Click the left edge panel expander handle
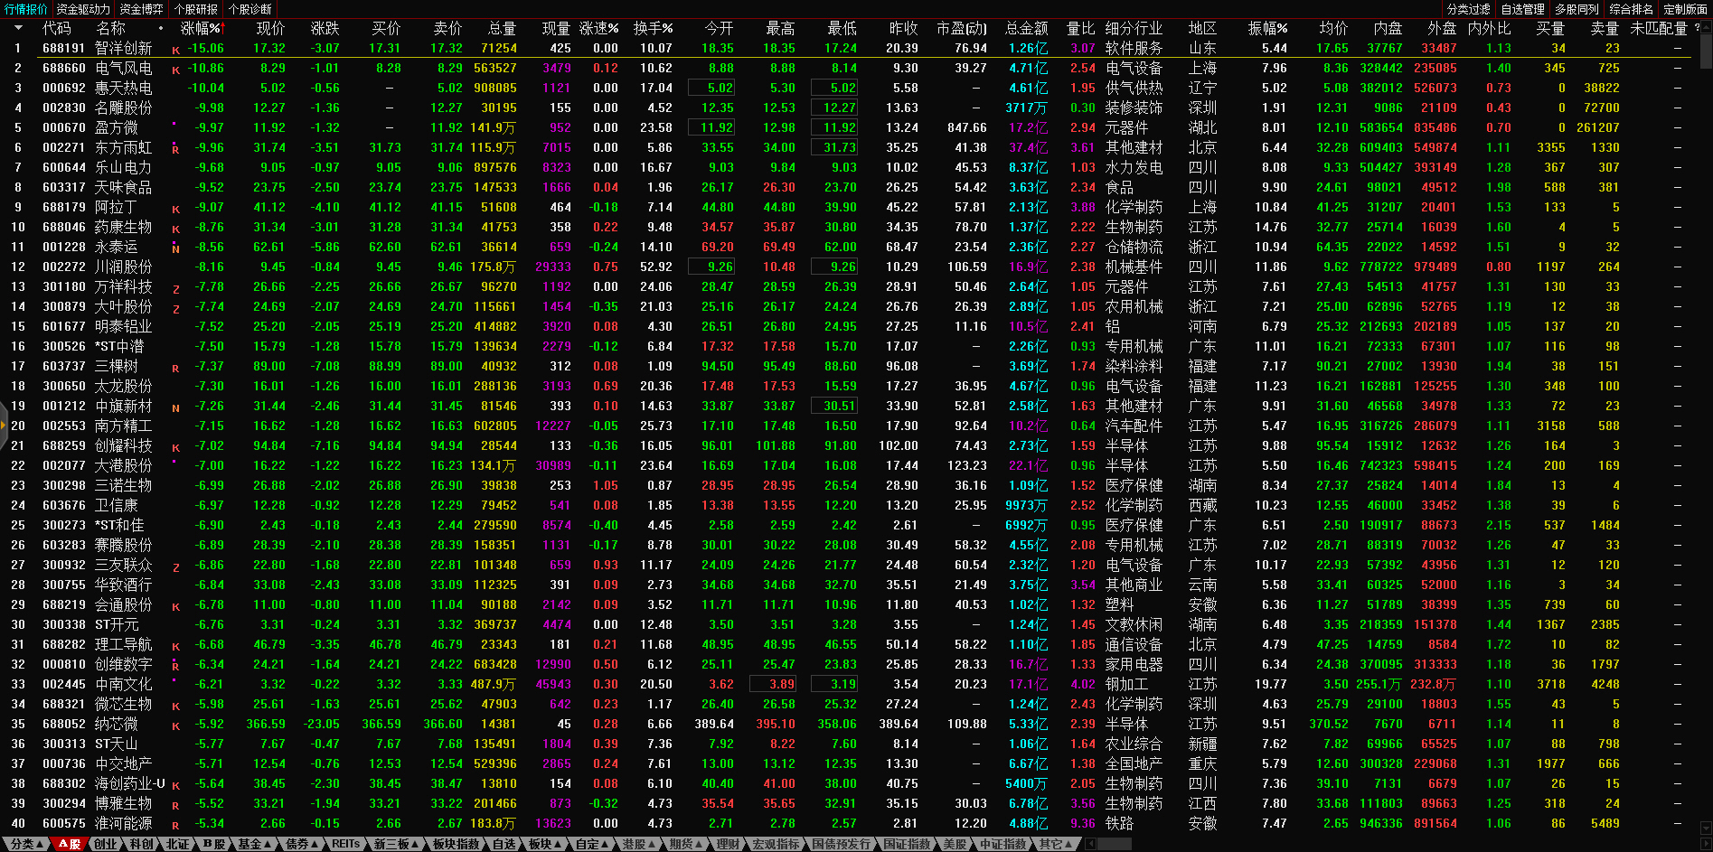 tap(4, 443)
